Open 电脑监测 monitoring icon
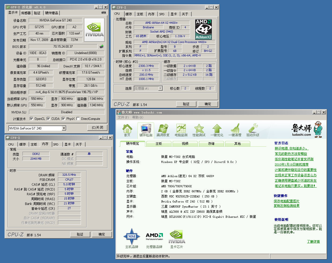Screen dimensions: 332x263 (x=181, y=130)
